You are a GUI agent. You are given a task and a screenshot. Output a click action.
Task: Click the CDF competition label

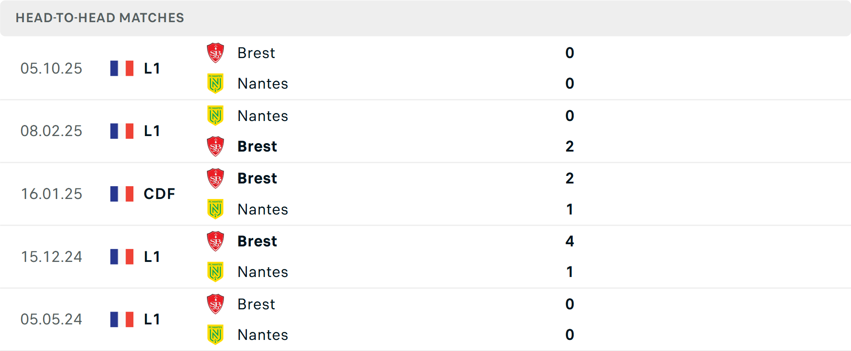158,194
